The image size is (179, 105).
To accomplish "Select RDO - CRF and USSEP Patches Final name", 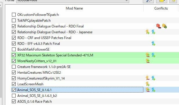I will tap(44, 38).
